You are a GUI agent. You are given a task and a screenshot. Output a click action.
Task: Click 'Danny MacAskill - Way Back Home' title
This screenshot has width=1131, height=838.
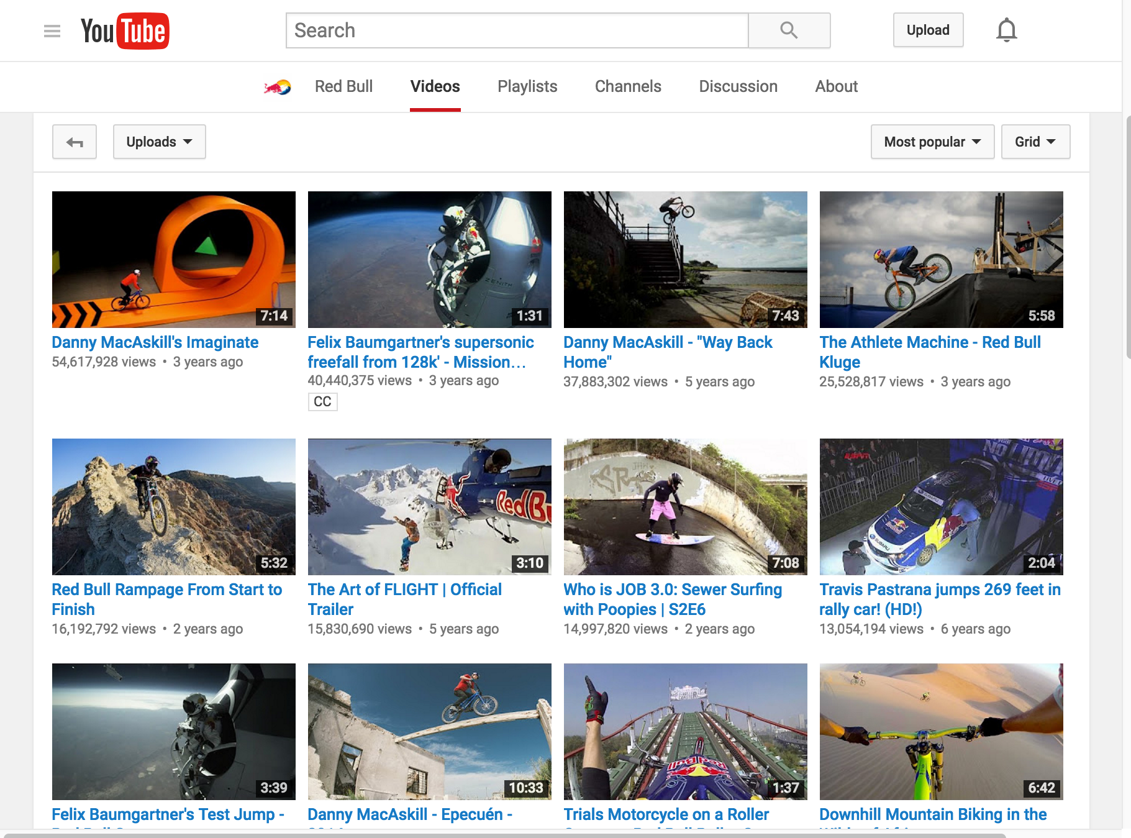coord(668,352)
